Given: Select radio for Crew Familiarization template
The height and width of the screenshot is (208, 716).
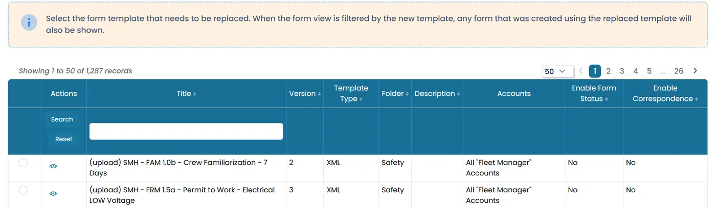Looking at the screenshot, I should click(x=23, y=163).
